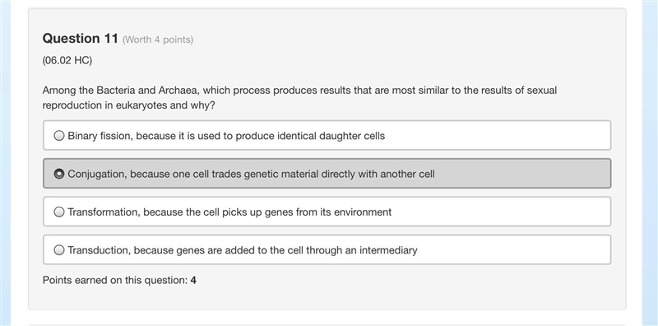Click blank area of Transformation option box
Screen dimensions: 658x326
[502, 212]
